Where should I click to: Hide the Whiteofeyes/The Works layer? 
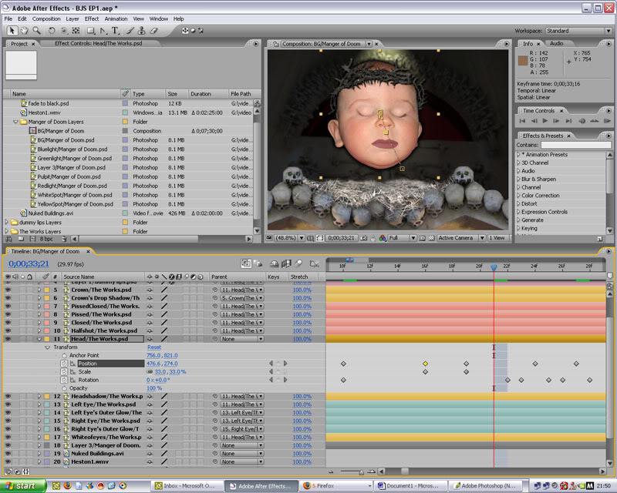8,438
